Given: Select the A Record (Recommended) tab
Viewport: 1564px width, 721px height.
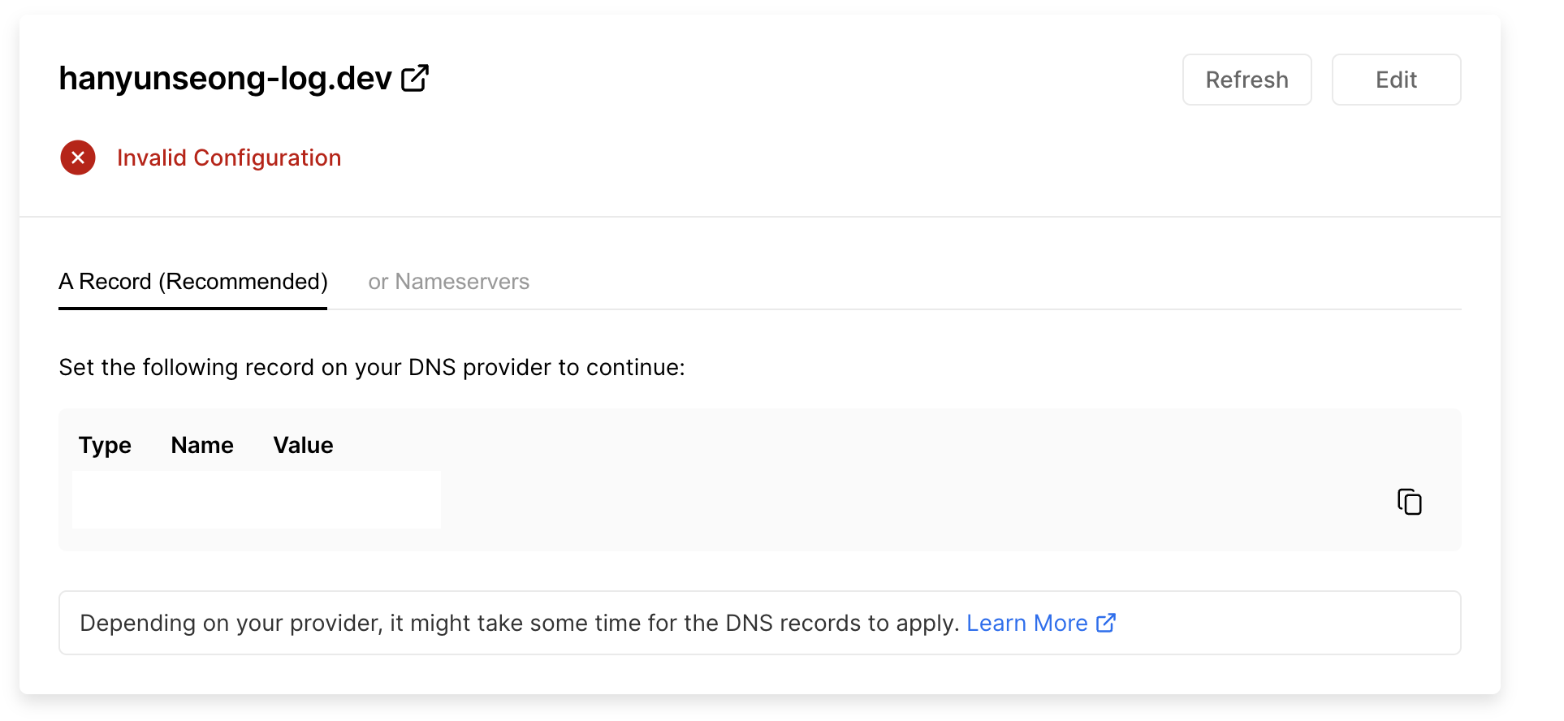Looking at the screenshot, I should tap(193, 282).
